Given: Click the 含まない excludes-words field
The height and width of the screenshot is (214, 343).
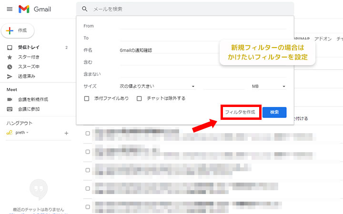Looking at the screenshot, I should (x=203, y=74).
